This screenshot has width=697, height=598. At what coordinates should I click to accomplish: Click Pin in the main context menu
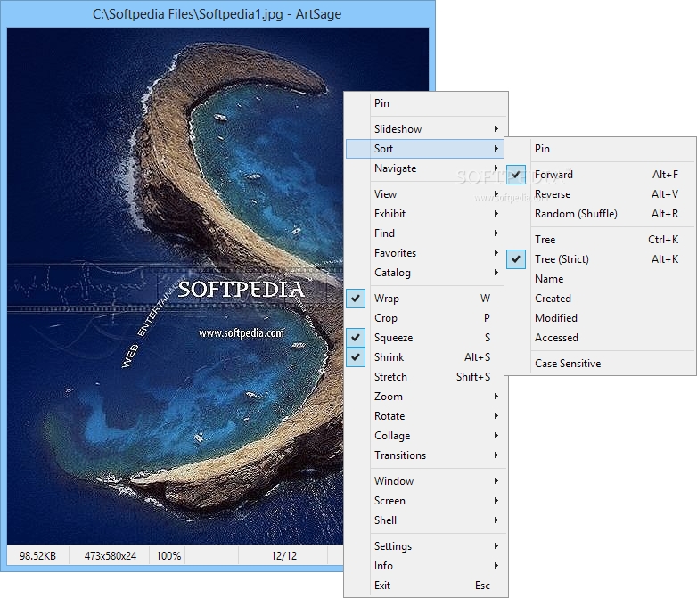pyautogui.click(x=426, y=103)
